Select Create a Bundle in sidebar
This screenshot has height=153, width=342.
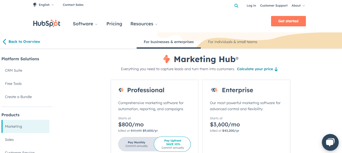pyautogui.click(x=18, y=97)
